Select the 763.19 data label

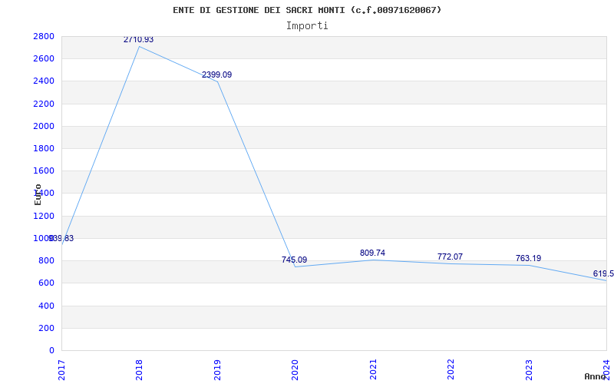(x=528, y=258)
